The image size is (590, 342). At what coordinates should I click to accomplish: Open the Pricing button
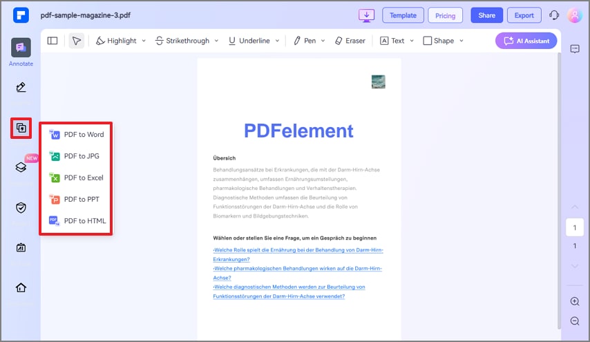[445, 15]
